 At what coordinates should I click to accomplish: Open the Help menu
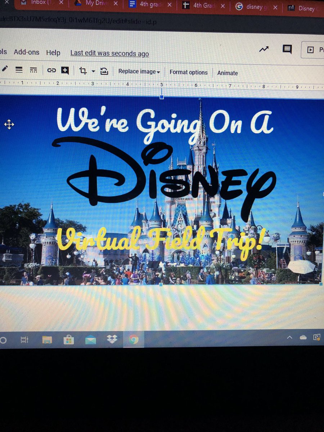53,53
